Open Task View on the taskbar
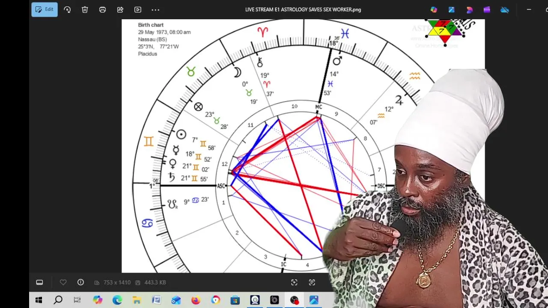The image size is (548, 308). (77, 300)
